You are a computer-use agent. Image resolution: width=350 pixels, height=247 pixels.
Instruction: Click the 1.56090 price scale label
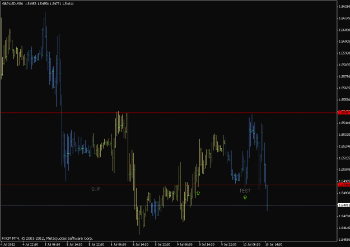pos(344,30)
